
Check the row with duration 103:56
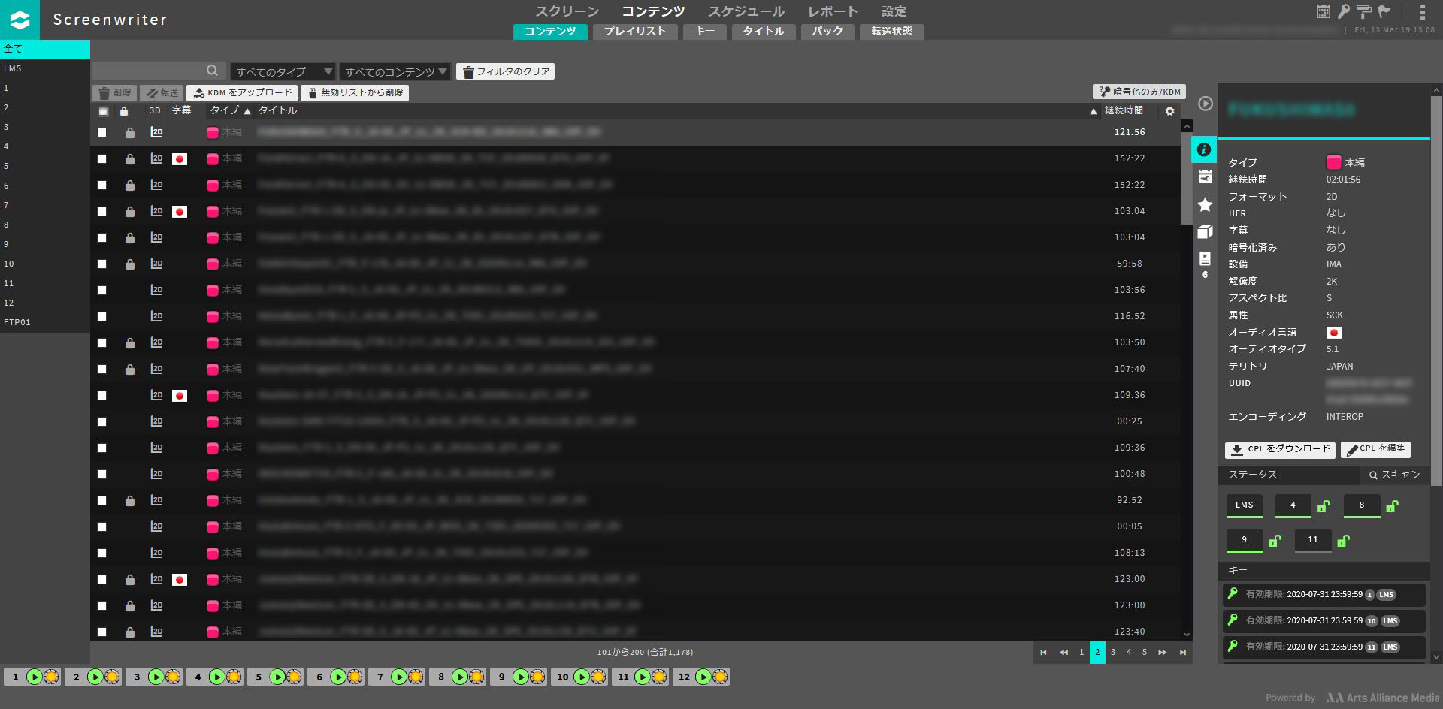point(102,291)
